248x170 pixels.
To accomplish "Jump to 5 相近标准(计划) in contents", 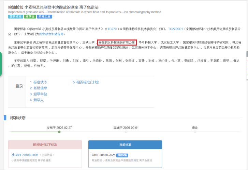I will click(x=86, y=82).
